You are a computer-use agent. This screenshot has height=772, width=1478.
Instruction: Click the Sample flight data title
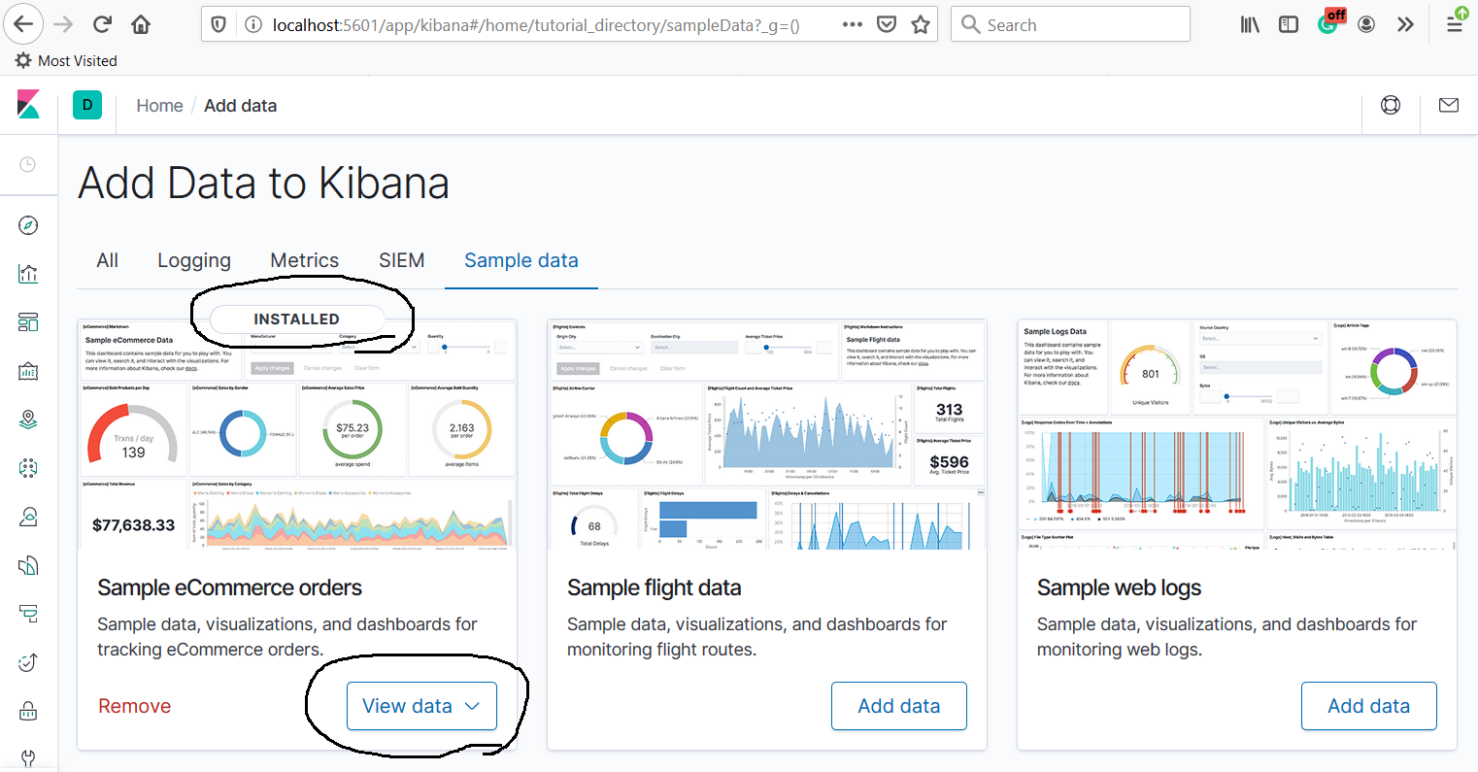point(655,587)
